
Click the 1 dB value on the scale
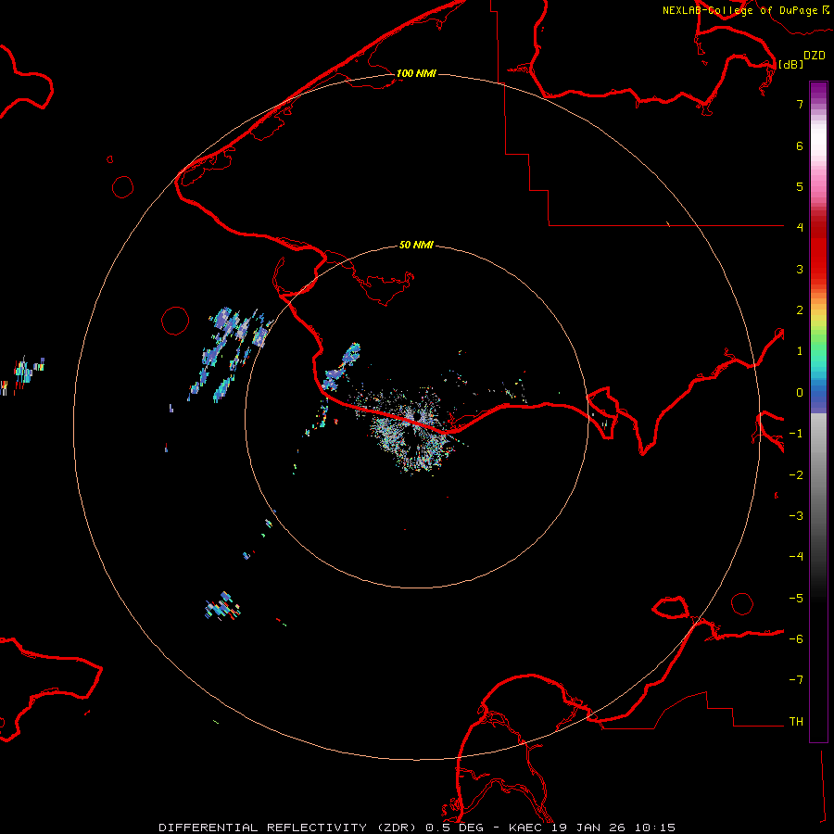coord(800,351)
